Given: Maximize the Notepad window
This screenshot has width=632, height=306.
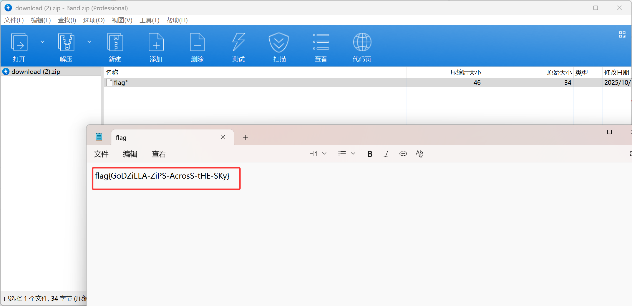Looking at the screenshot, I should [609, 132].
